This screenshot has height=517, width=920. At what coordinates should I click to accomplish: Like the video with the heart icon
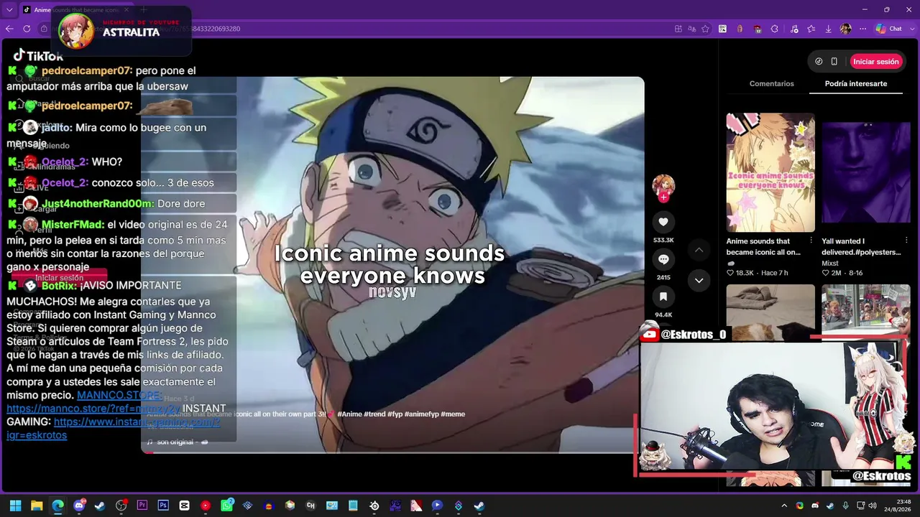pos(663,222)
